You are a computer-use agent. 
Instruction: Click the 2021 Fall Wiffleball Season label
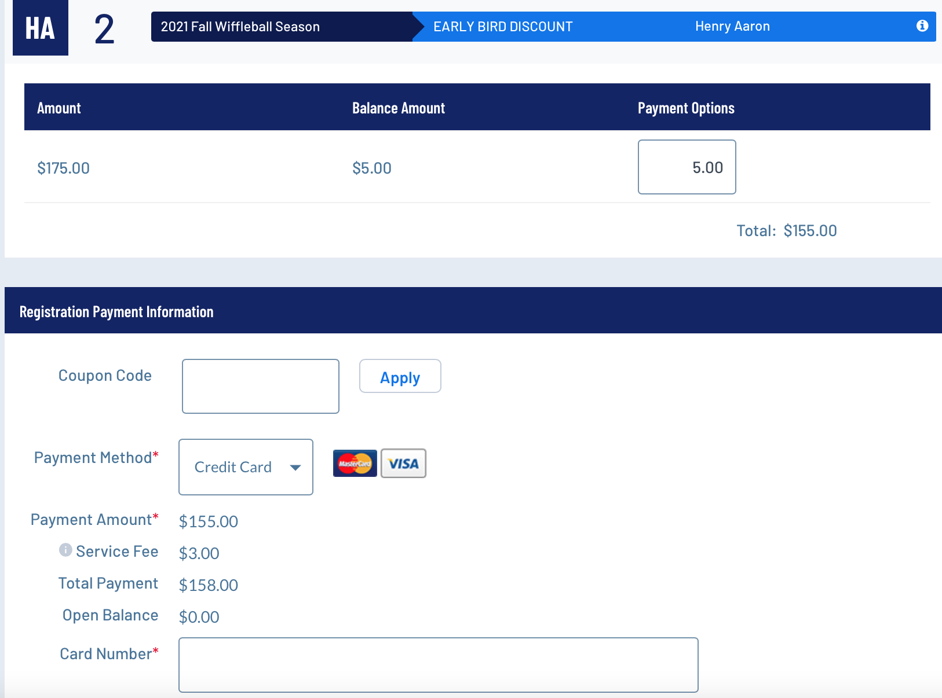point(240,27)
